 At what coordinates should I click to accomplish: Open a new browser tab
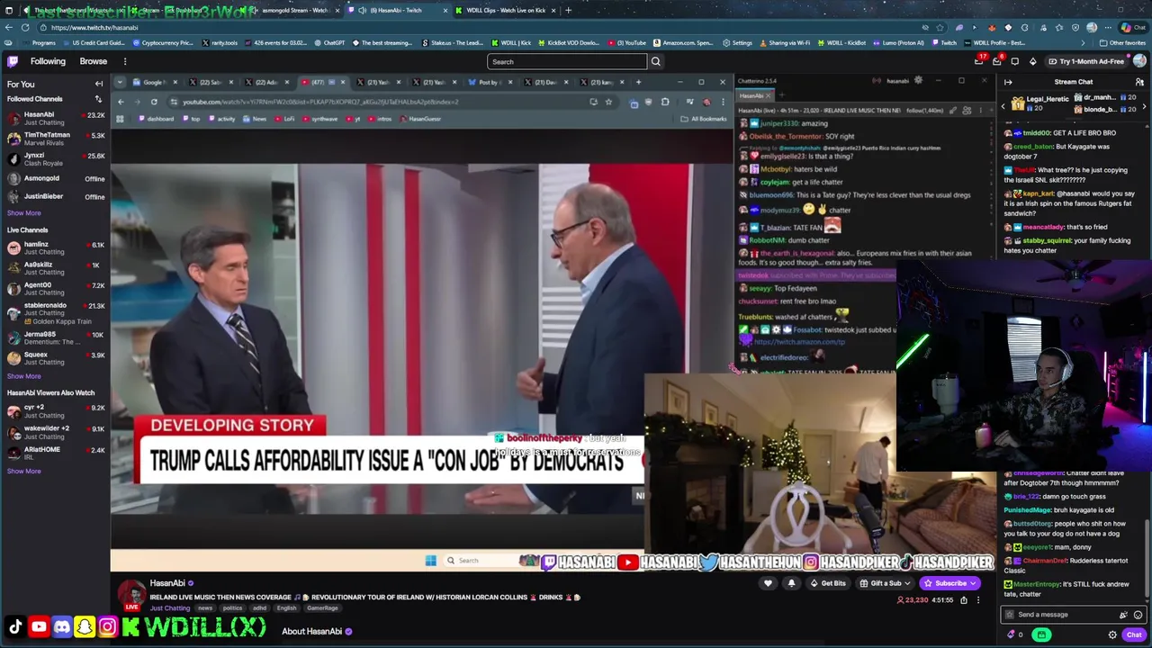coord(568,10)
